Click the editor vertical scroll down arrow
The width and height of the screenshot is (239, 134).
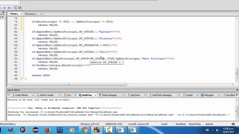[236, 81]
